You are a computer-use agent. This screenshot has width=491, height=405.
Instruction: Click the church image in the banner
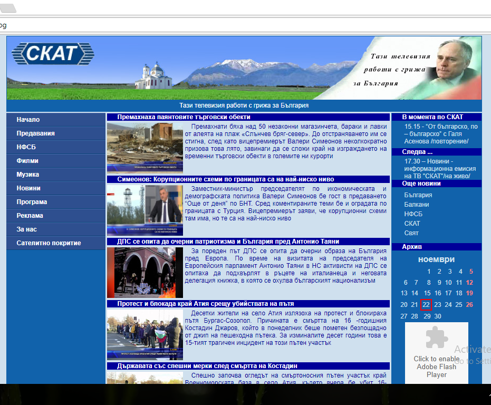point(153,76)
